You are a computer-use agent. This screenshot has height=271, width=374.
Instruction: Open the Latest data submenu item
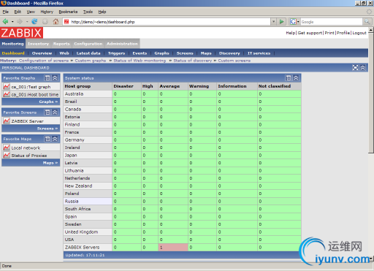[x=88, y=53]
